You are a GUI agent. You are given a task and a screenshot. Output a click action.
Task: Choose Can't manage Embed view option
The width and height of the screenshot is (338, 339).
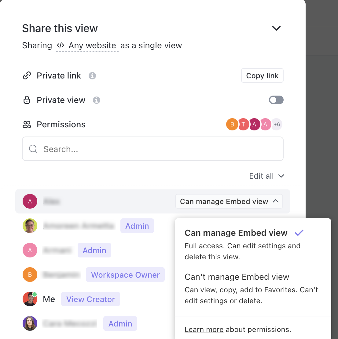[237, 277]
